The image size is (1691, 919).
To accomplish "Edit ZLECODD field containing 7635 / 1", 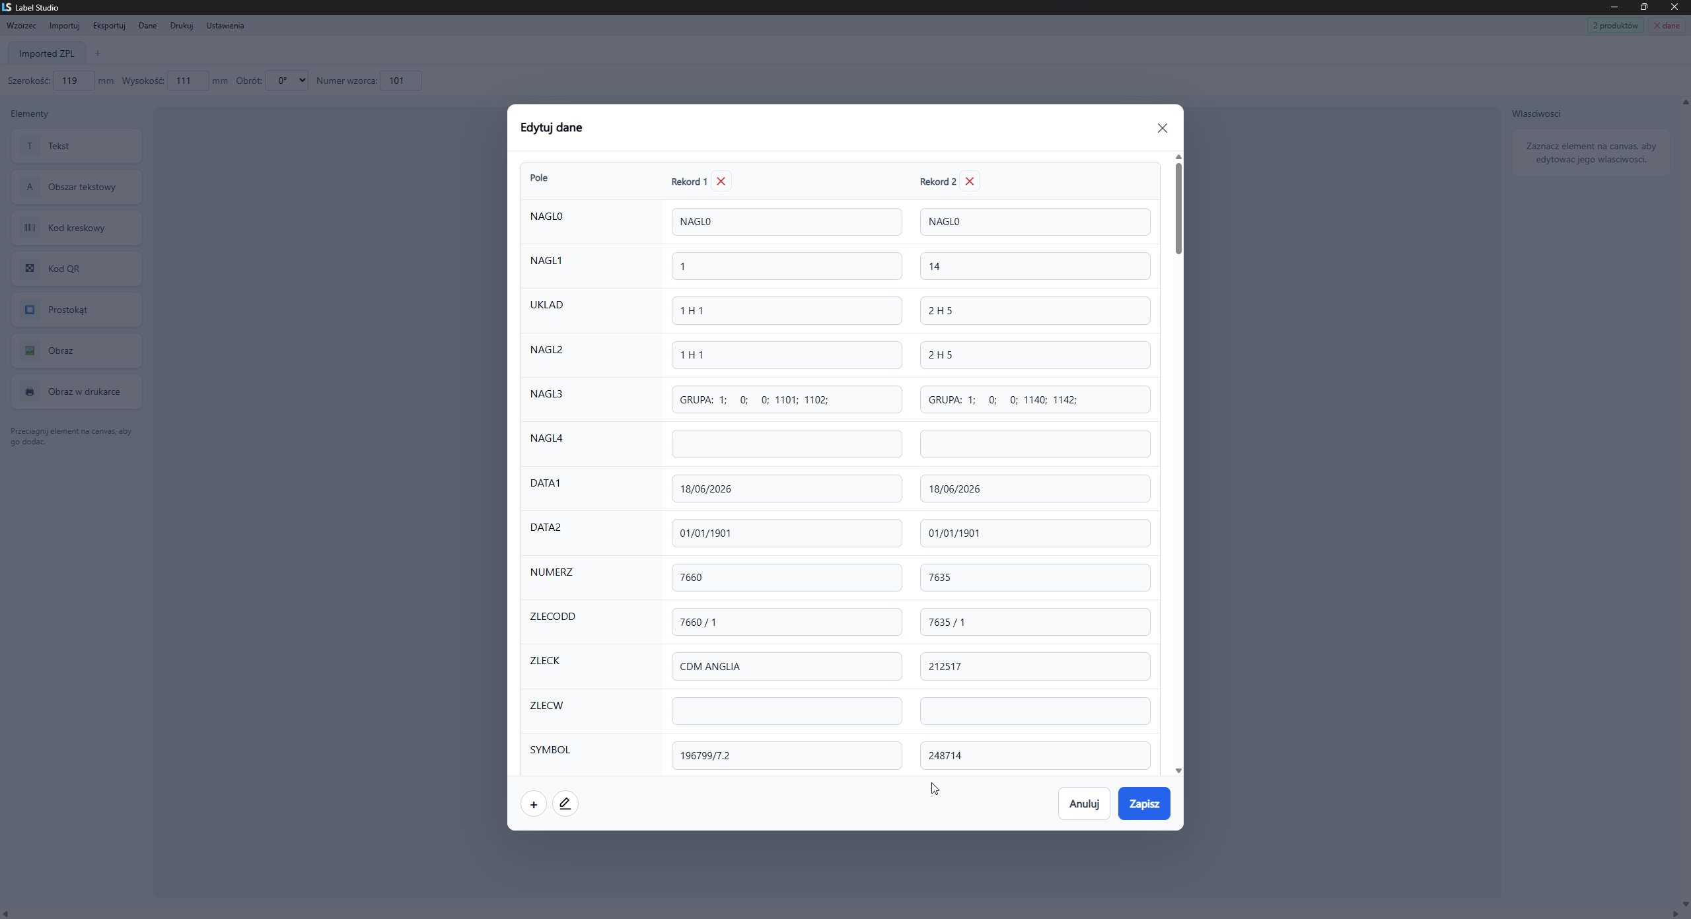I will [x=1034, y=622].
